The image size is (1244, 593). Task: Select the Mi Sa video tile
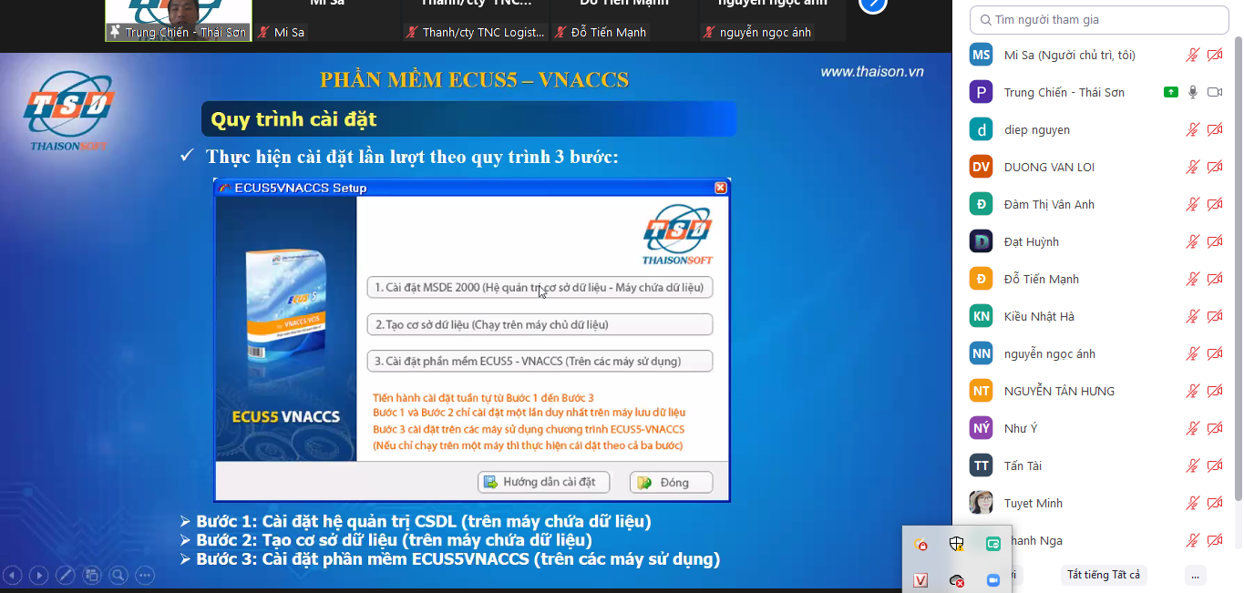[x=326, y=20]
